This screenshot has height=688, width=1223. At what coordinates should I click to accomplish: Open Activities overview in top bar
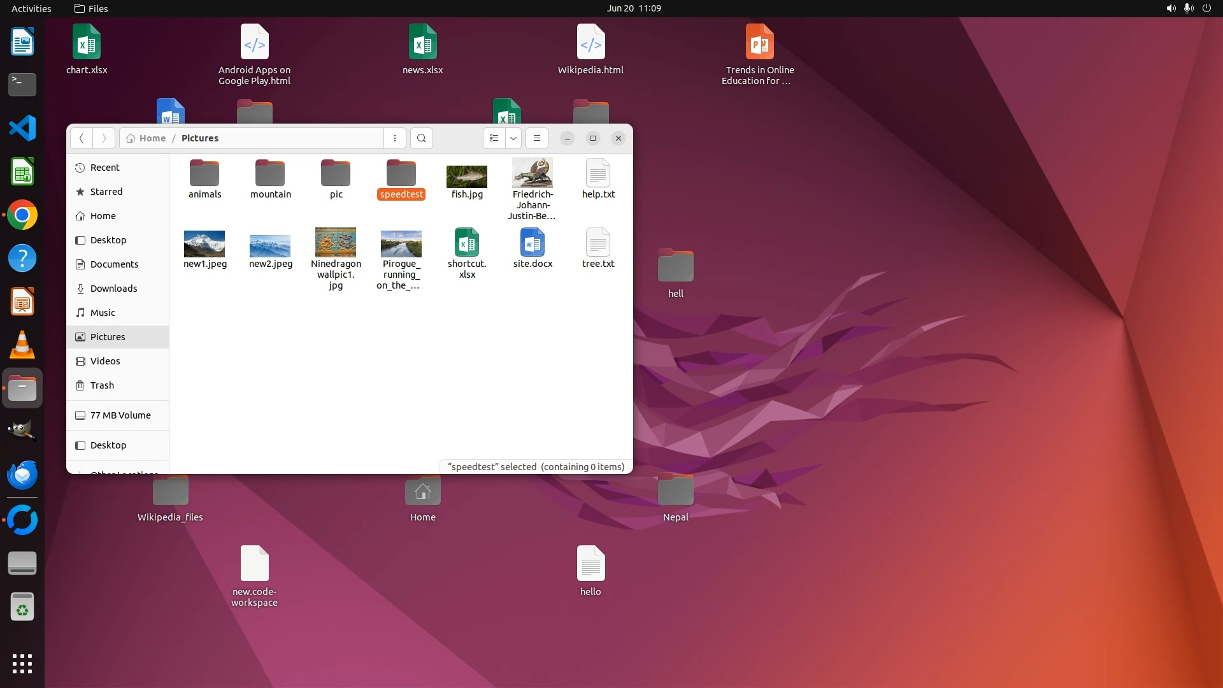31,8
